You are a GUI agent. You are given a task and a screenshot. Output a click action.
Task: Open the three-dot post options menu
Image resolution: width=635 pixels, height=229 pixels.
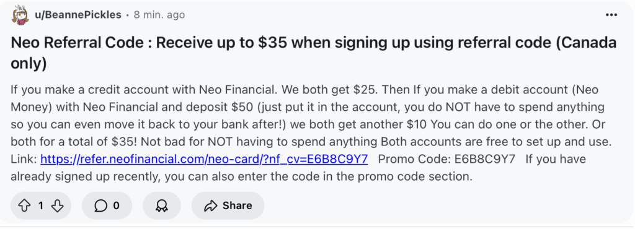pyautogui.click(x=611, y=15)
